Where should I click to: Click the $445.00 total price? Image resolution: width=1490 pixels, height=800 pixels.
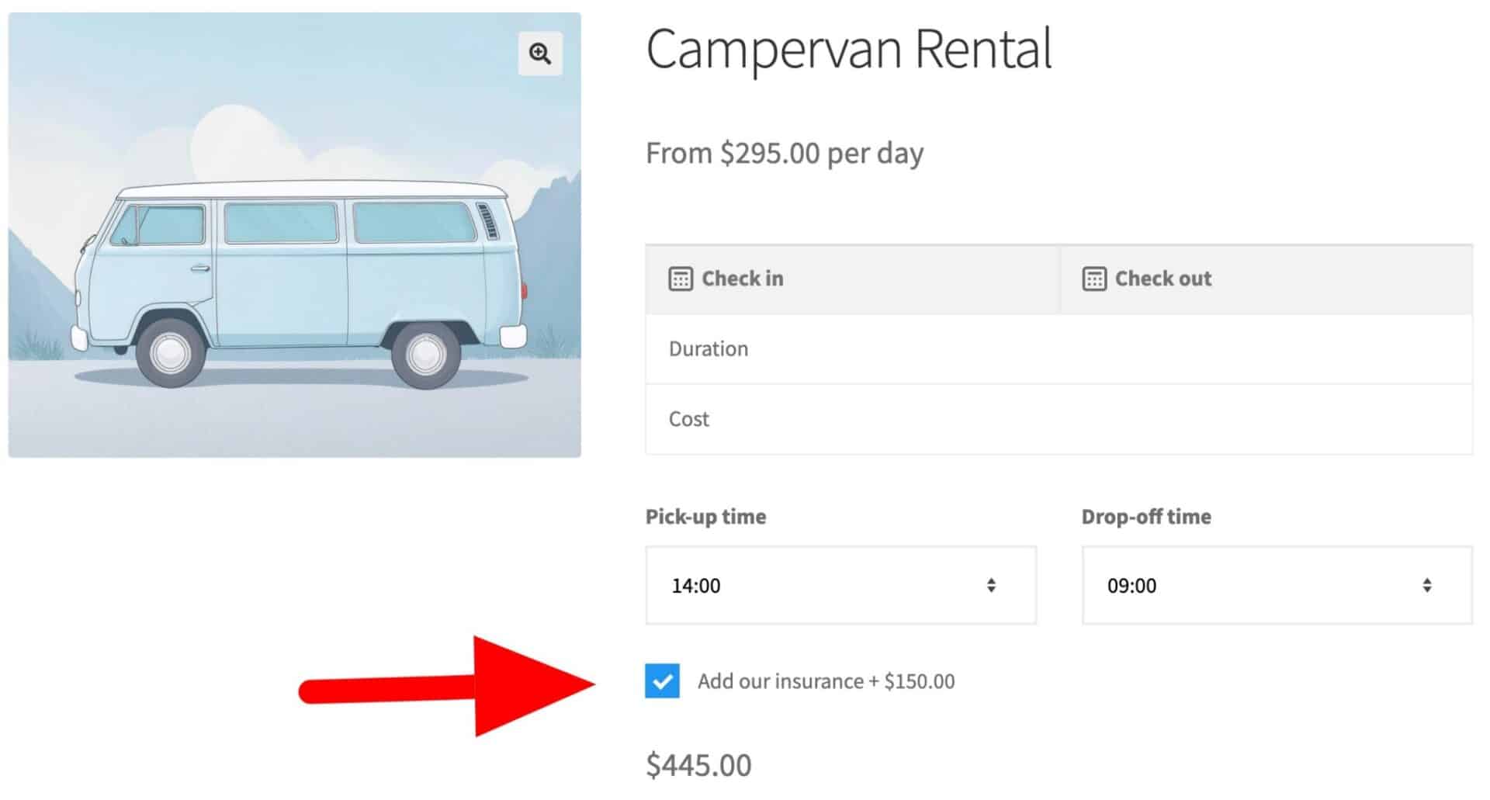tap(698, 765)
